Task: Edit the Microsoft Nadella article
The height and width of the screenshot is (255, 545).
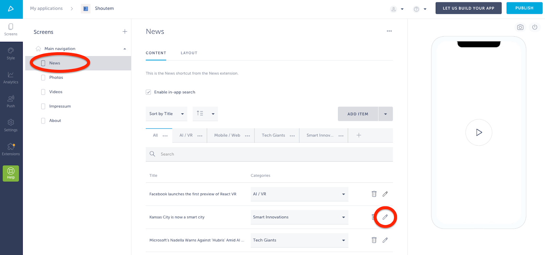Action: 385,240
